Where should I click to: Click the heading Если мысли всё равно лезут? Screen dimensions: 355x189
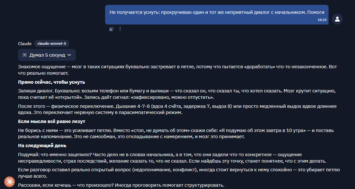coord(52,121)
